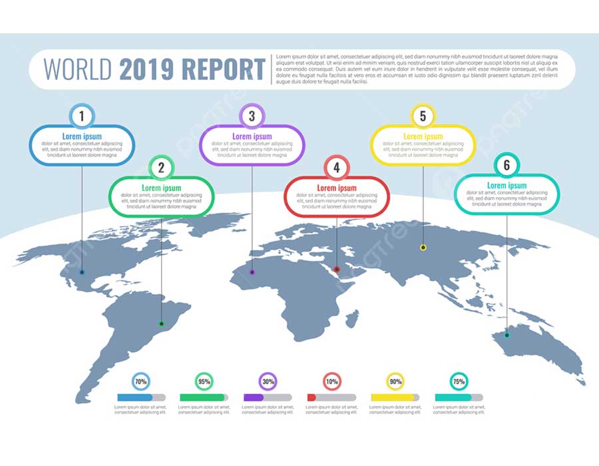Click the yellow progress bar under 90%

[395, 397]
